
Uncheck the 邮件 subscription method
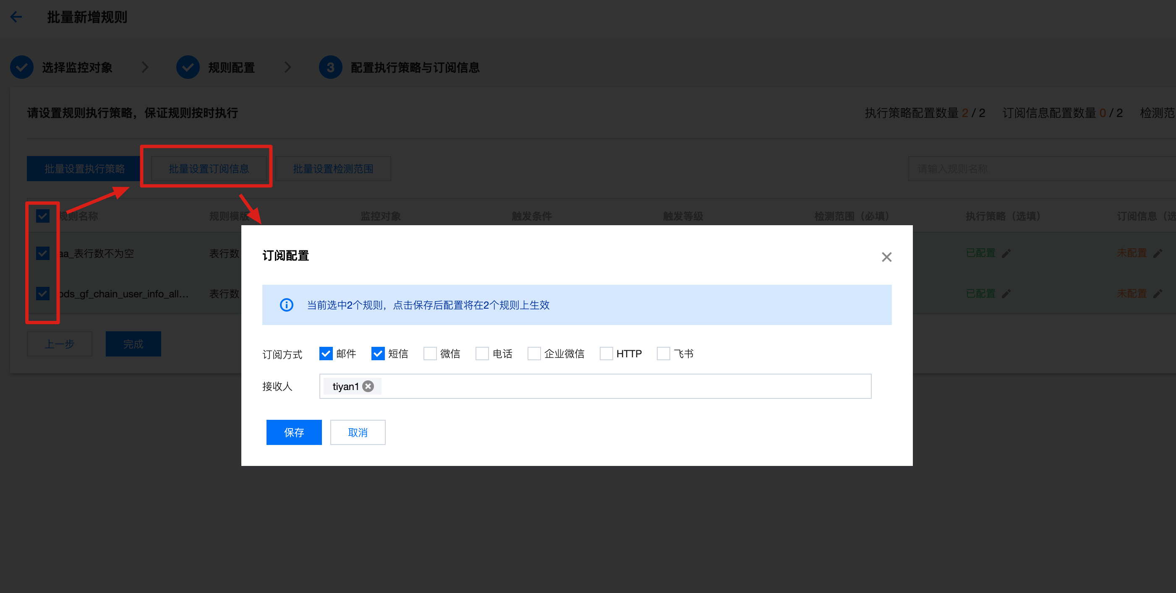click(x=326, y=354)
